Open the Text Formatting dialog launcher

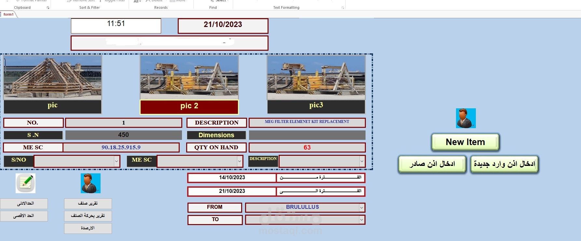pos(343,7)
